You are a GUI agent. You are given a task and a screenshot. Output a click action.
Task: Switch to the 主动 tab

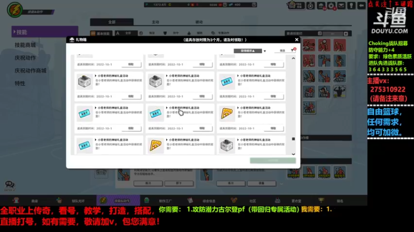click(155, 22)
